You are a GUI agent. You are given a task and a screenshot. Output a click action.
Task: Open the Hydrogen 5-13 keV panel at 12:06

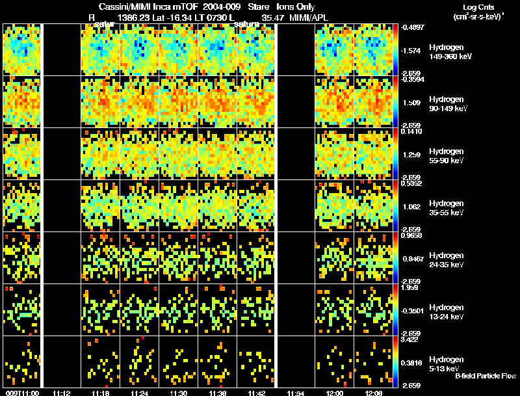coord(373,362)
